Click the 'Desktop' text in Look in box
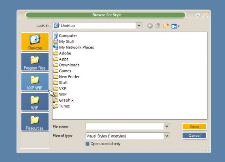 (68, 26)
